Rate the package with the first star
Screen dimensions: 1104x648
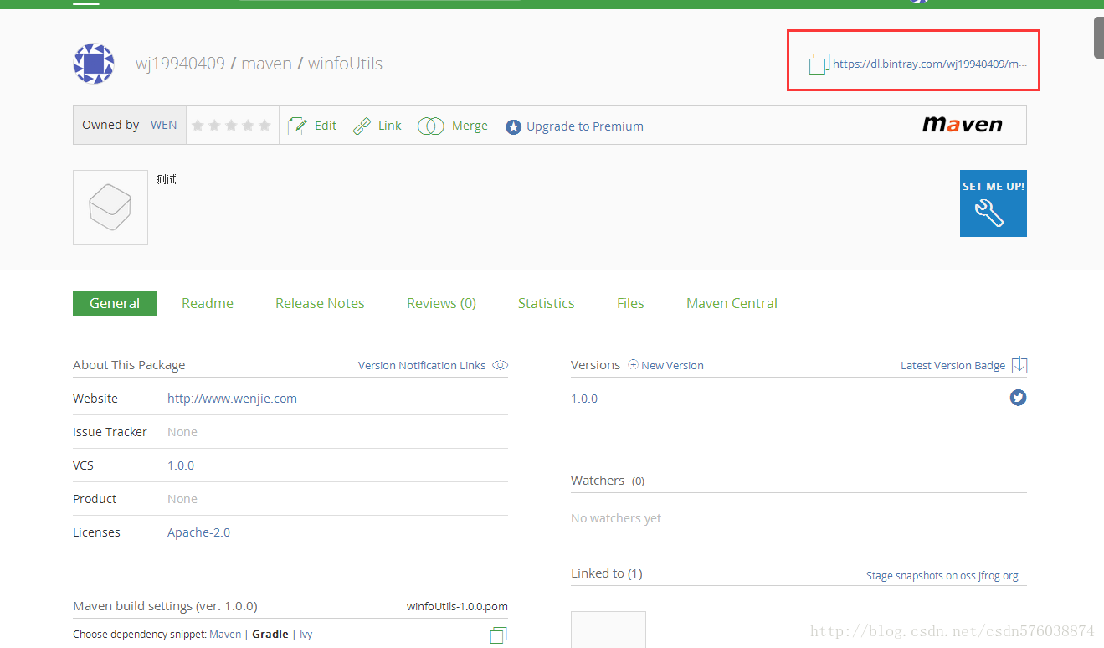tap(198, 126)
